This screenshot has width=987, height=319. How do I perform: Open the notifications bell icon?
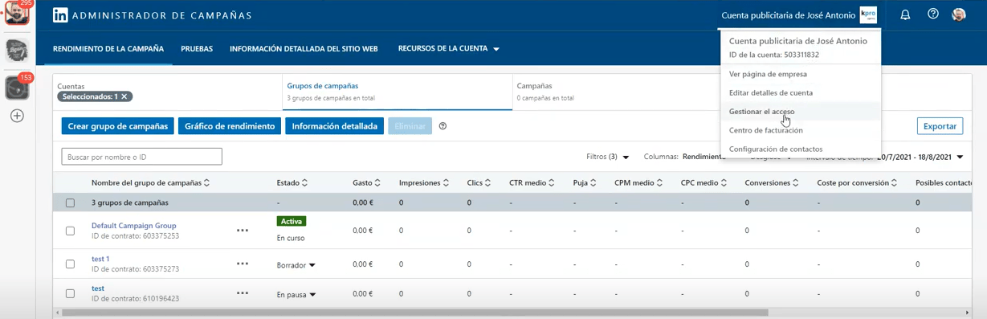tap(905, 14)
